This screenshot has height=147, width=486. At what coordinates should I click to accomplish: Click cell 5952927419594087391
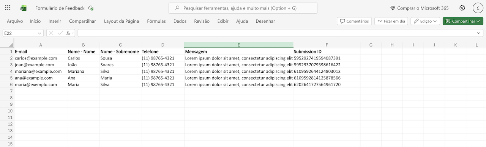[327, 58]
